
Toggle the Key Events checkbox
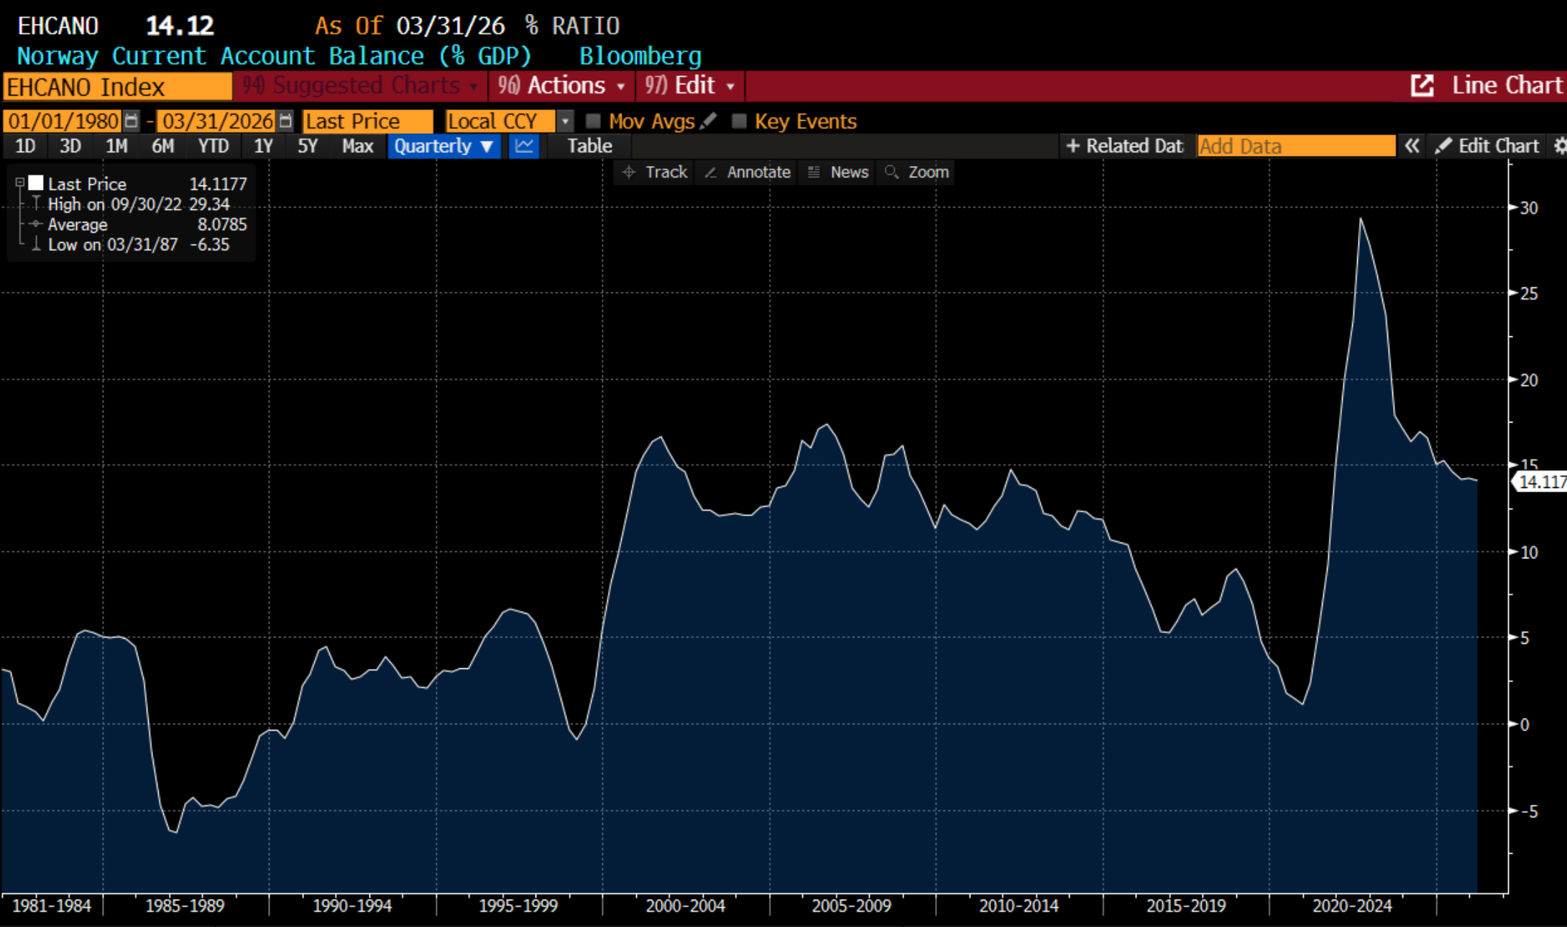tap(739, 121)
